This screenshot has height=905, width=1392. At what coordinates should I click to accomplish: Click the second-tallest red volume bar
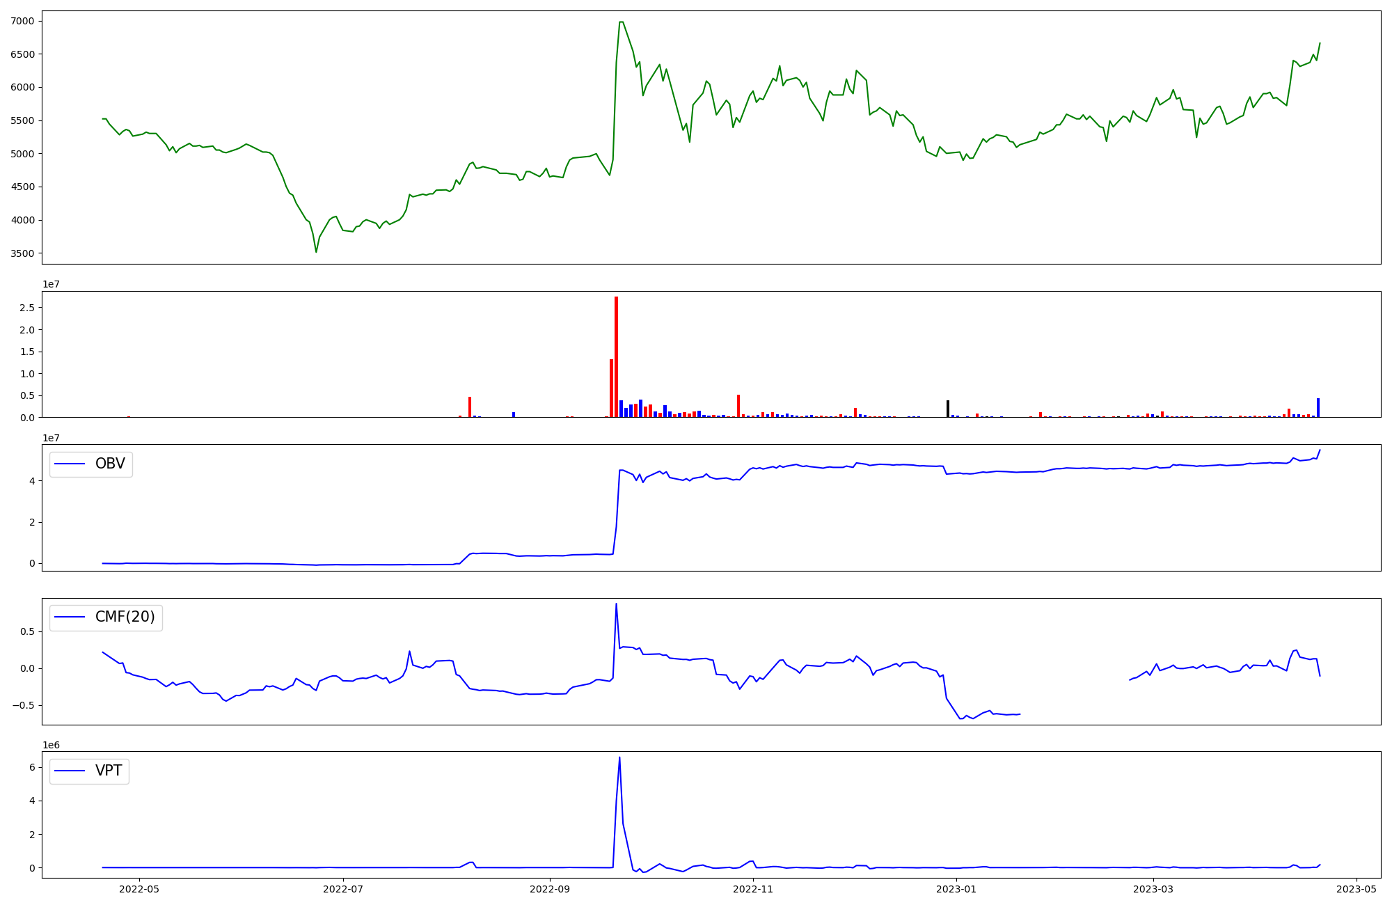(611, 388)
